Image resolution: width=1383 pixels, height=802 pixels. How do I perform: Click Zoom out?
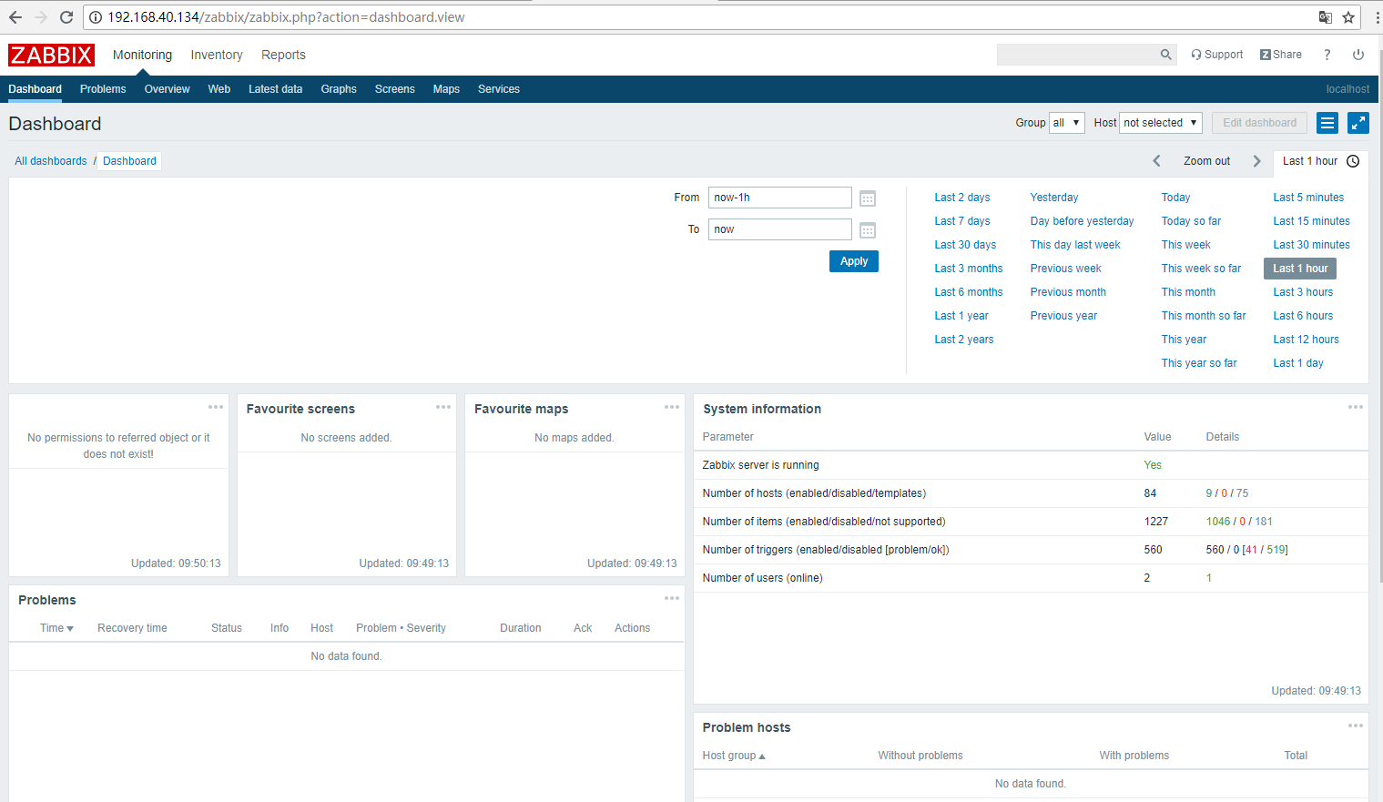(1206, 161)
